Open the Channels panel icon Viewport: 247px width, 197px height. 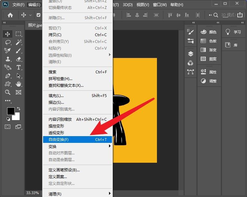tap(190, 63)
